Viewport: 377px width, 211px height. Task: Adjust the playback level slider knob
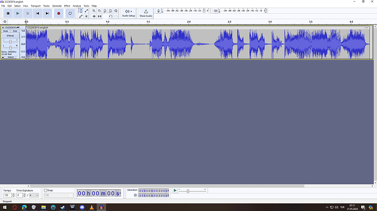click(266, 10)
